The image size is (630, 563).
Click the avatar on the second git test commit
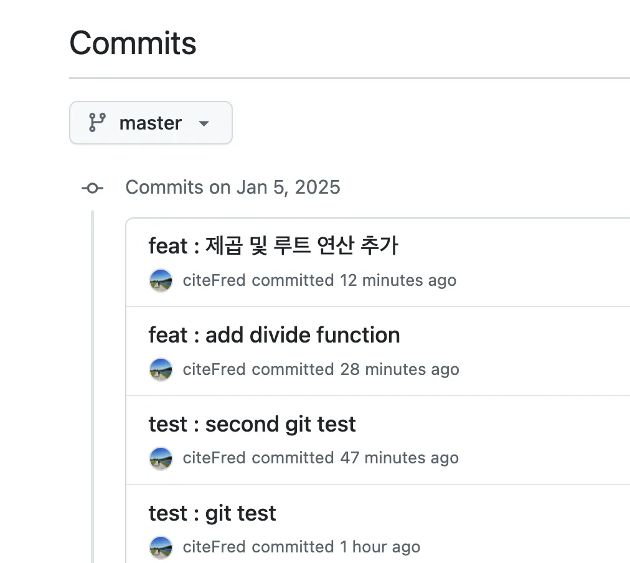[161, 458]
